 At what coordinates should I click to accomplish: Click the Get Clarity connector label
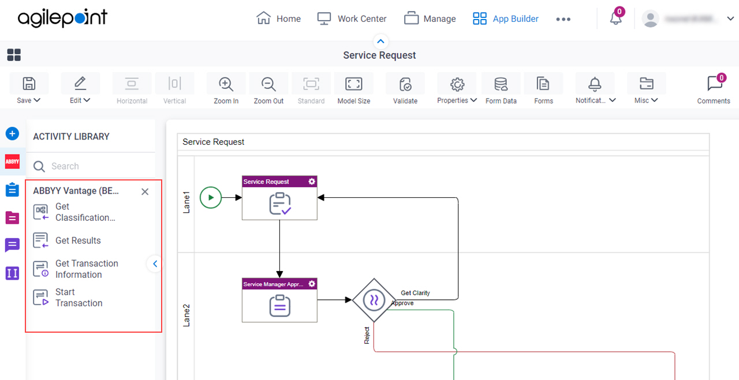point(415,293)
